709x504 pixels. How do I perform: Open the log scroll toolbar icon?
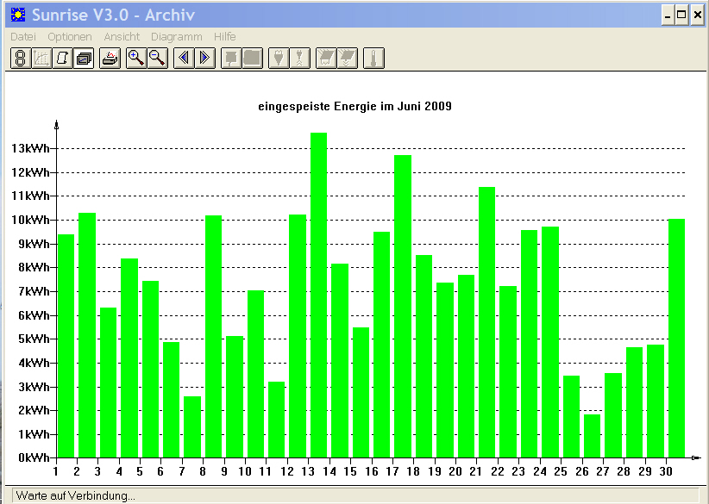pyautogui.click(x=62, y=59)
